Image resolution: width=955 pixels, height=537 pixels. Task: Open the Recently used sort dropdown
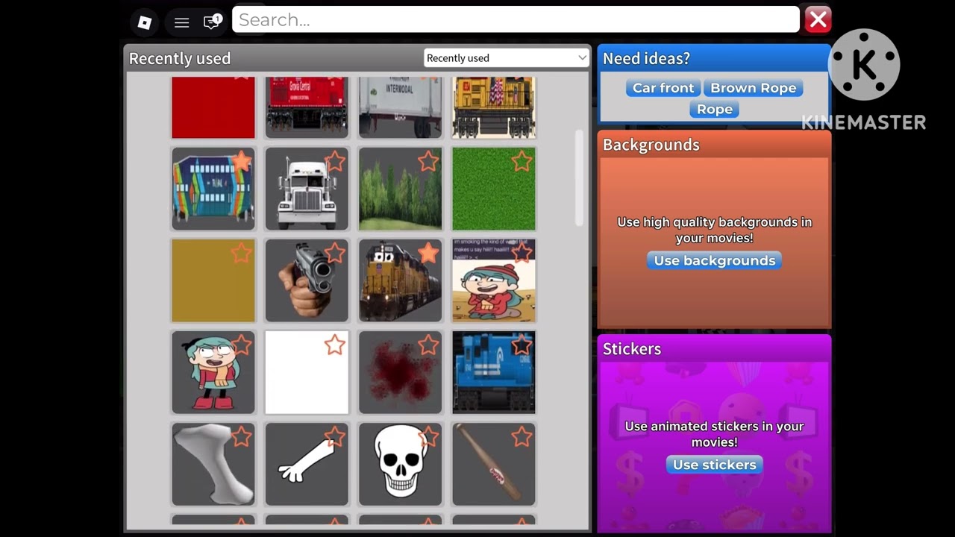[506, 58]
